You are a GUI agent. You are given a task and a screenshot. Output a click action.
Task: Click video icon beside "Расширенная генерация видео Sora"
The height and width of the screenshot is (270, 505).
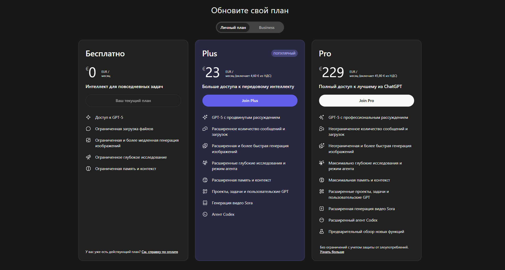(322, 209)
